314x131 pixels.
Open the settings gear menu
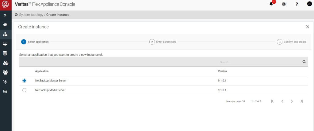pos(284,4)
